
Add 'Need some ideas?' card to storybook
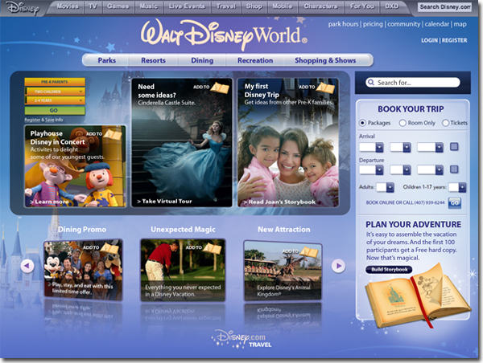(212, 88)
